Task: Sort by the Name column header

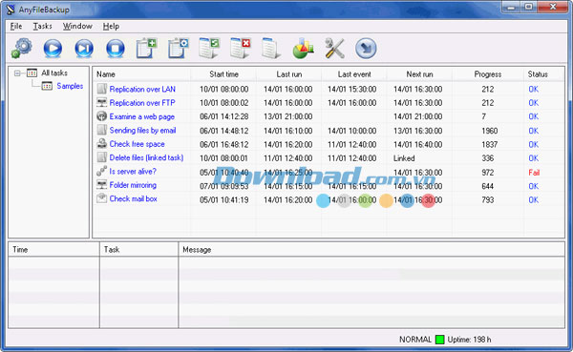Action: pos(141,74)
